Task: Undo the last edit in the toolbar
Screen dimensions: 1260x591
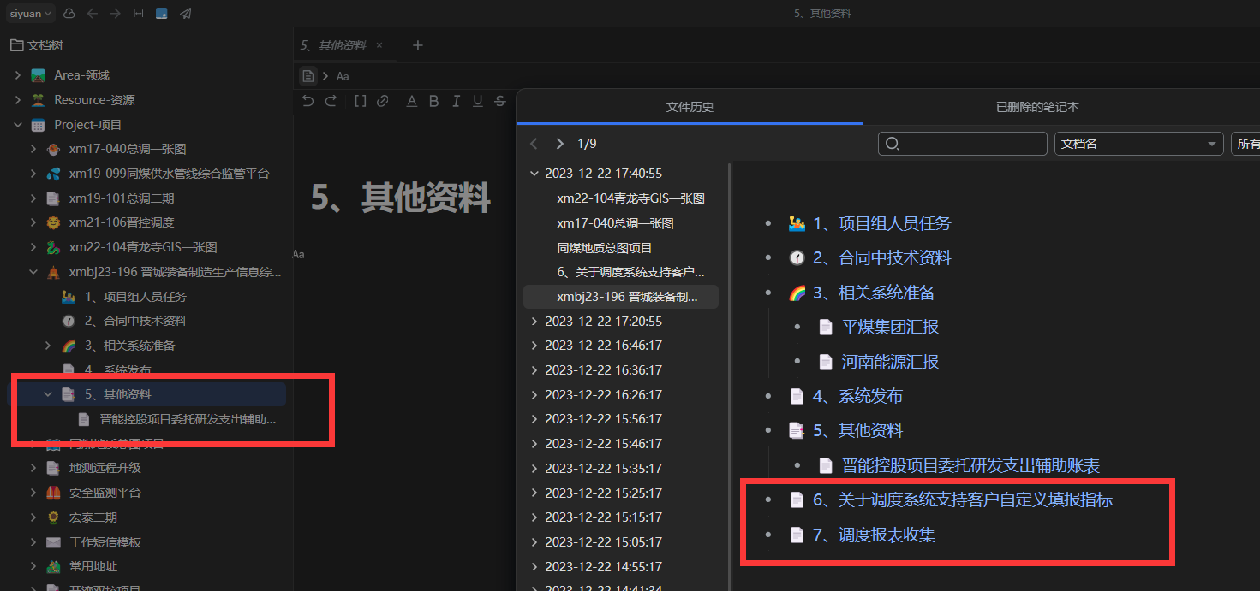Action: (x=308, y=101)
